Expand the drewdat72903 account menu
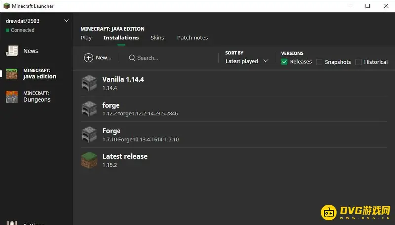Screen dimensions: 395x225 [x=67, y=21]
